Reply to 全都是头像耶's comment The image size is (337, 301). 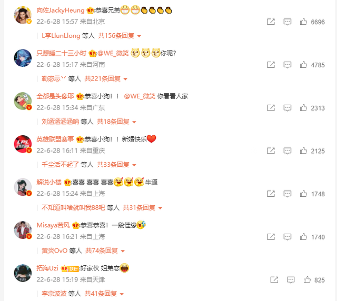coord(288,108)
